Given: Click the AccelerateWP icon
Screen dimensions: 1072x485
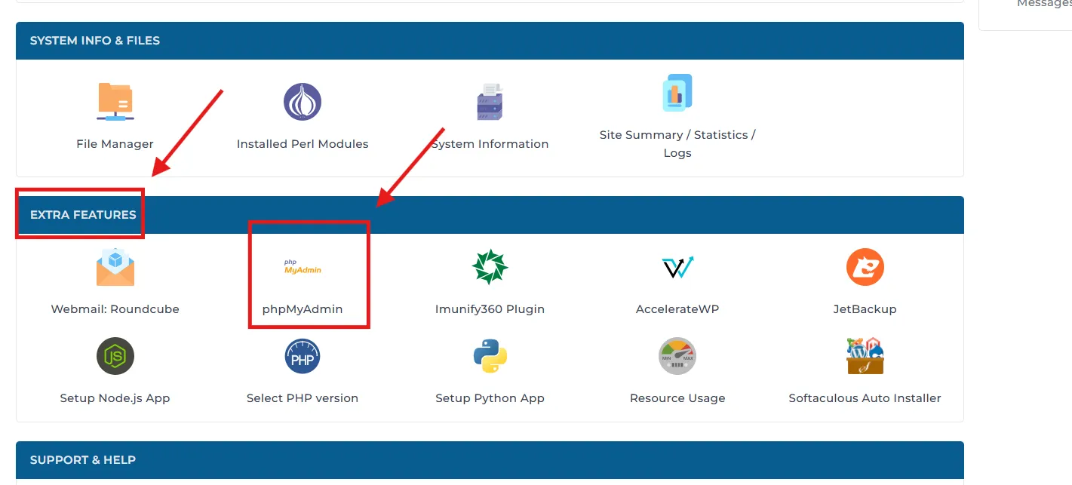Looking at the screenshot, I should click(x=677, y=267).
